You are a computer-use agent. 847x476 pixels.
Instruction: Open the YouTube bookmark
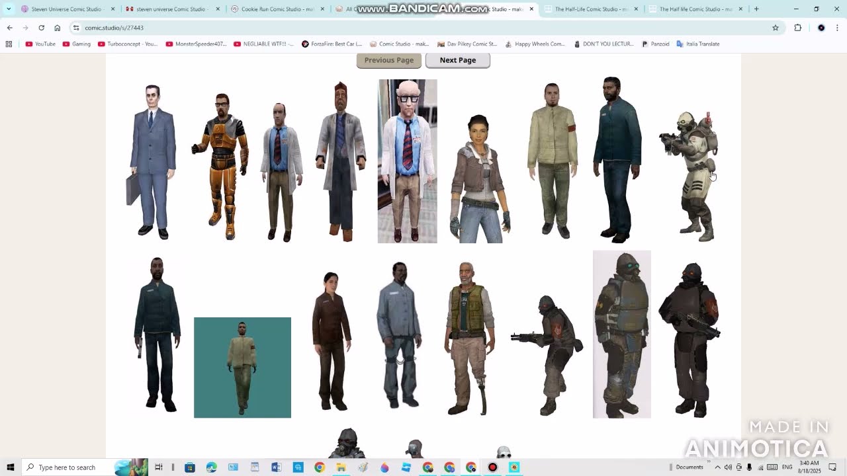(40, 44)
